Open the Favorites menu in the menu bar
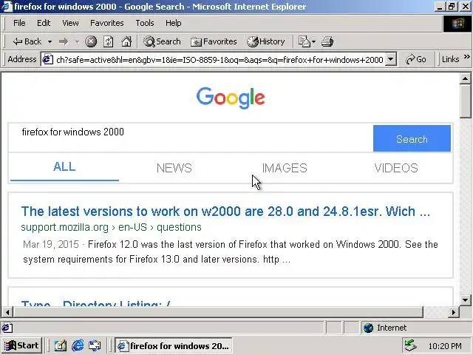 [106, 23]
